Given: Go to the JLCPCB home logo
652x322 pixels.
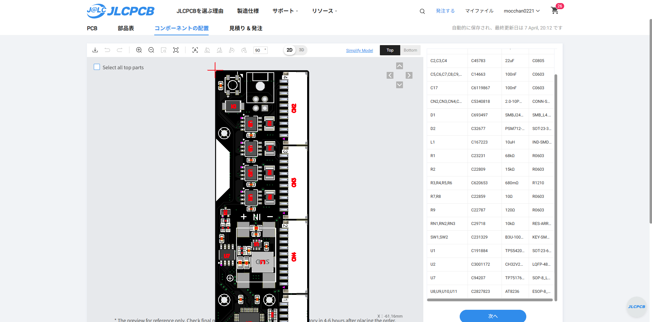Looking at the screenshot, I should point(121,11).
